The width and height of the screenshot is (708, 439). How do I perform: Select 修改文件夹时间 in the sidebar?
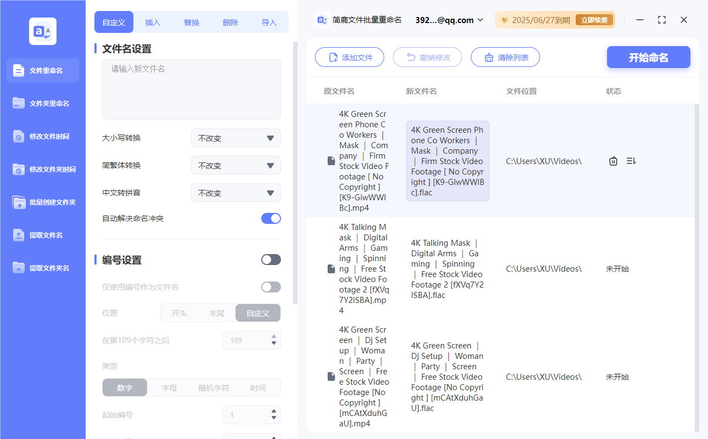42,169
